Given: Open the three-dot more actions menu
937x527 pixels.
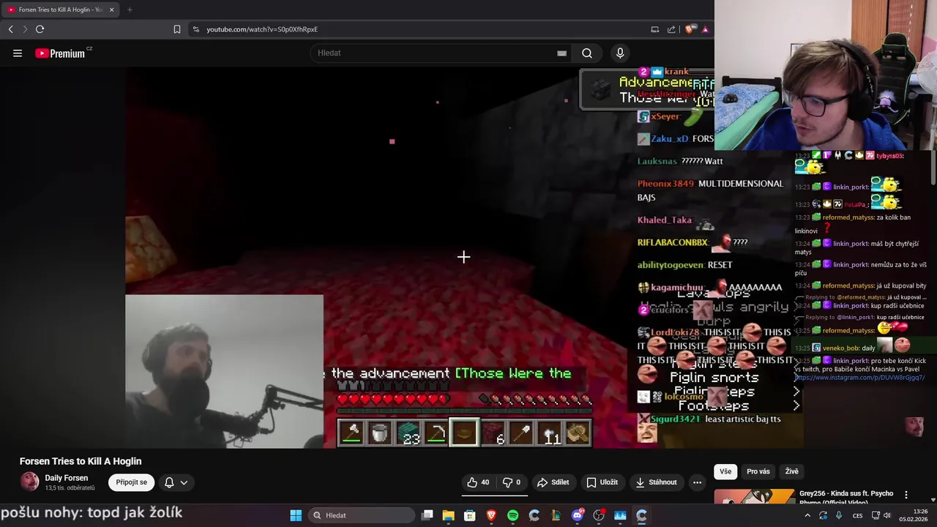Looking at the screenshot, I should click(698, 482).
